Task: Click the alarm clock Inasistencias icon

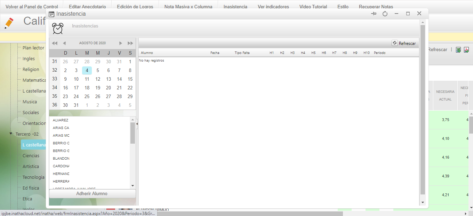Action: click(x=57, y=28)
